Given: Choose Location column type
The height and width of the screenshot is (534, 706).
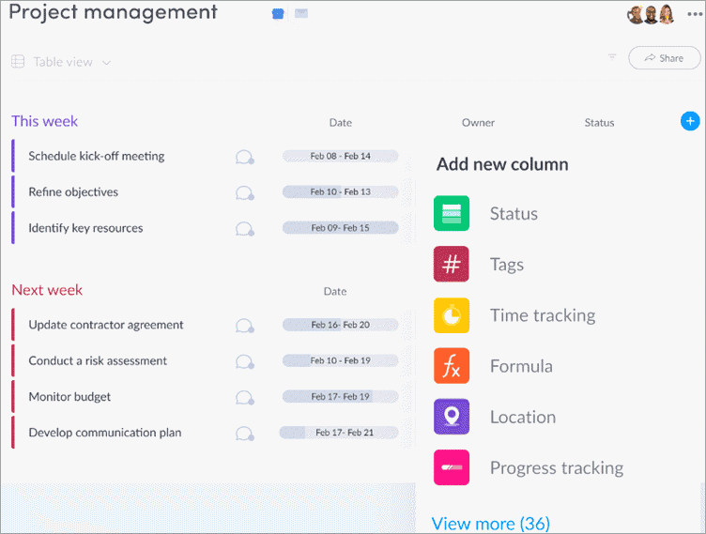Looking at the screenshot, I should pyautogui.click(x=523, y=417).
